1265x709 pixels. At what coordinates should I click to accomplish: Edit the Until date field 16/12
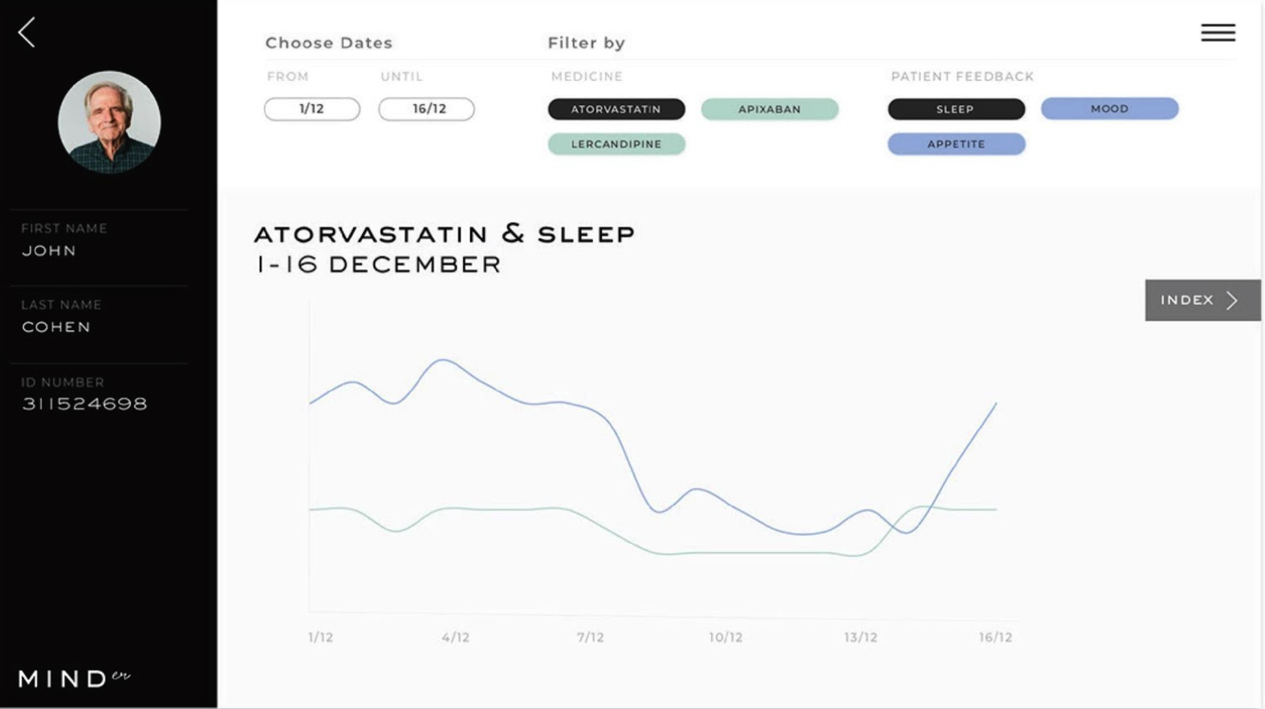[426, 109]
